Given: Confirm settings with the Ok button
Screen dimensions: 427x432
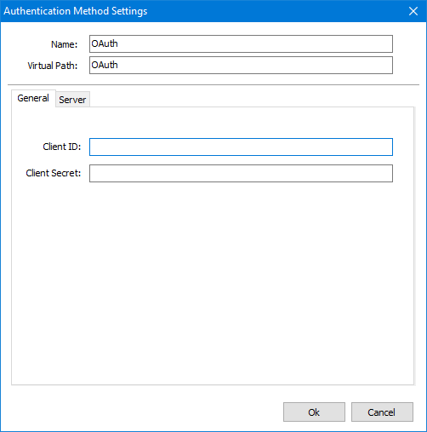Looking at the screenshot, I should coord(314,412).
